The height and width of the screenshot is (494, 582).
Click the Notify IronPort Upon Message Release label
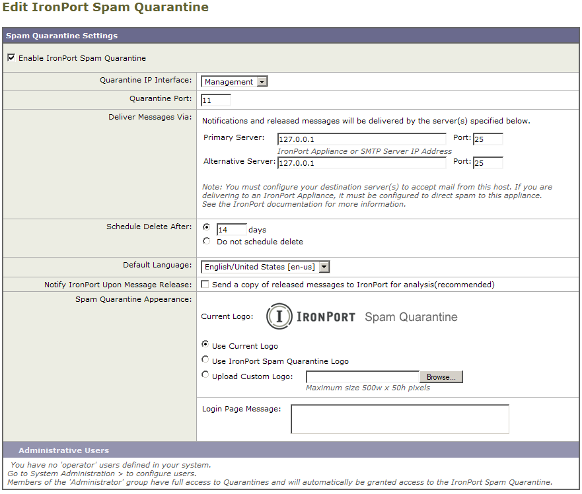(118, 285)
